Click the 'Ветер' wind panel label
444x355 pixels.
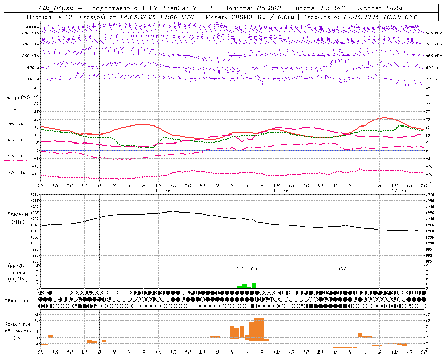tap(32, 26)
